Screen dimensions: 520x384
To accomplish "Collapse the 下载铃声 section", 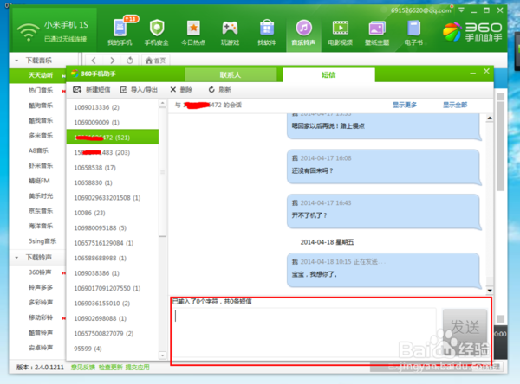I will click(x=17, y=258).
